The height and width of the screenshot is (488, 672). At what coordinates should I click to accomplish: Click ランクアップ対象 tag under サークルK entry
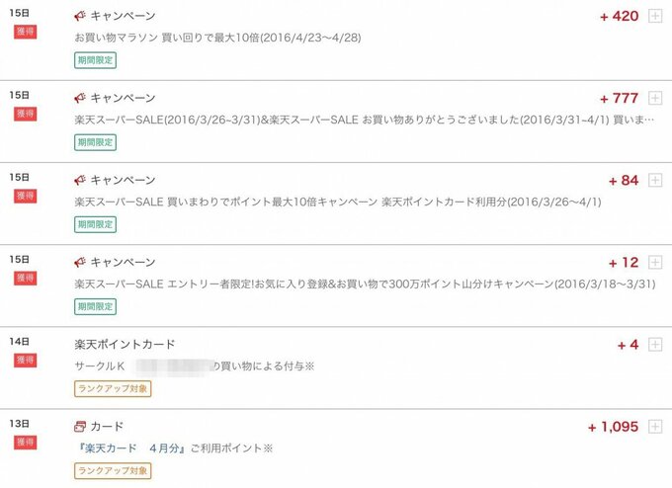pyautogui.click(x=113, y=388)
